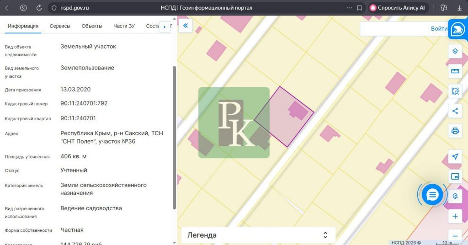This screenshot has width=468, height=245.
Task: Select the Части ЗУ tab
Action: (x=124, y=26)
